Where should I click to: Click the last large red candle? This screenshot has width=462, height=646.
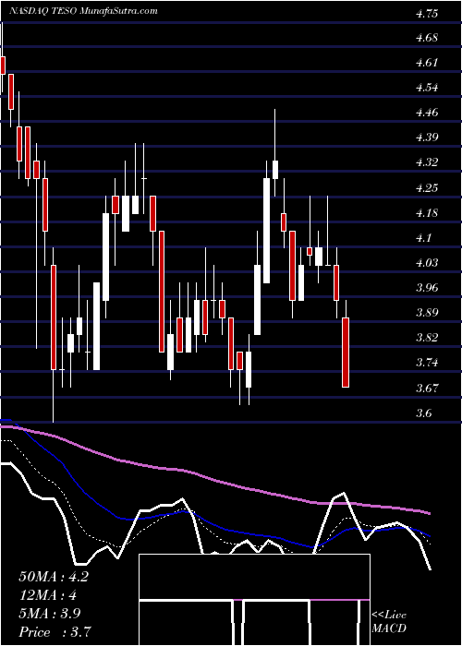click(x=346, y=353)
